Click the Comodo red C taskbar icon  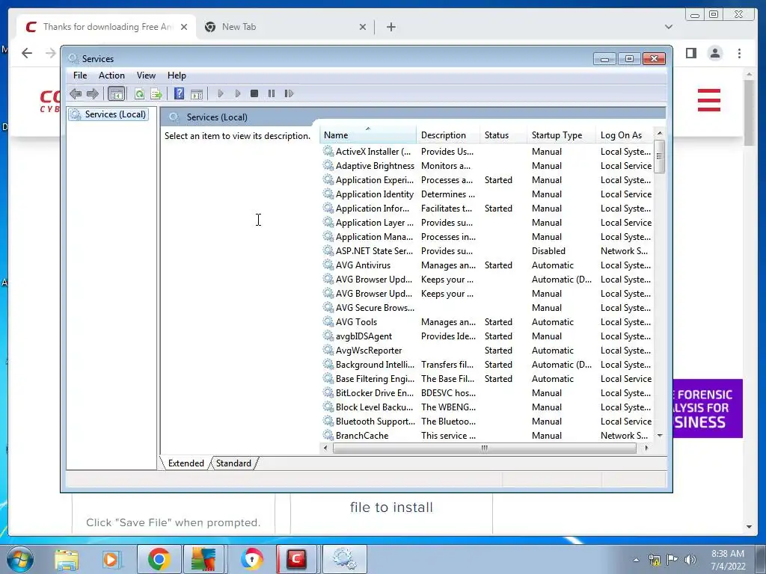click(x=296, y=559)
